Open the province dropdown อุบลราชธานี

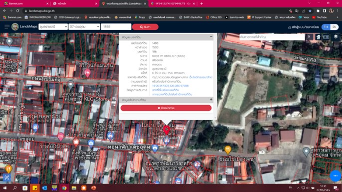tap(53, 27)
